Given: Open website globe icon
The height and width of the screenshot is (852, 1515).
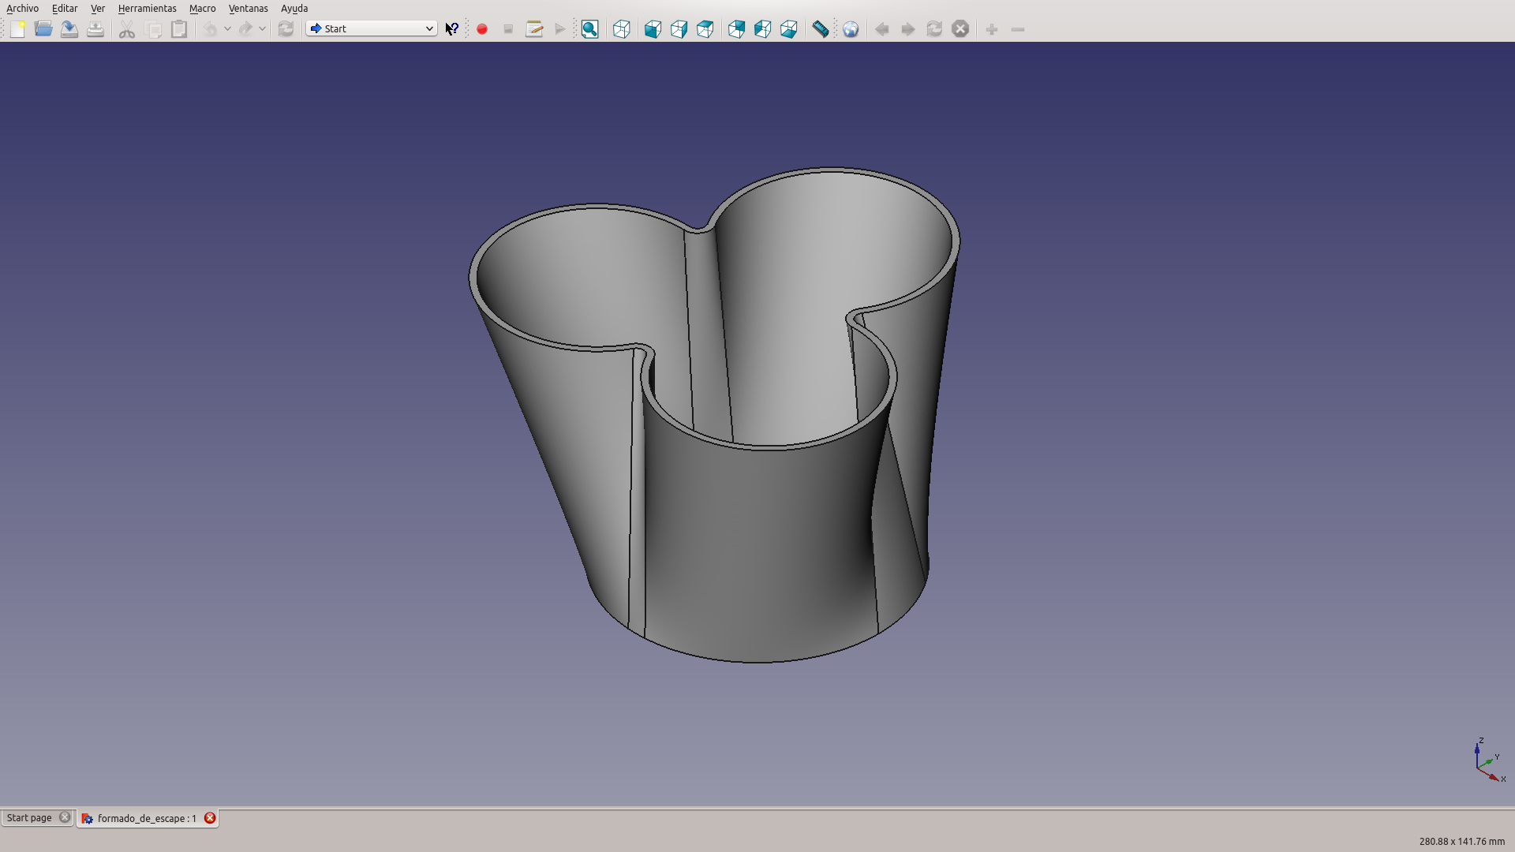Looking at the screenshot, I should coord(851,29).
